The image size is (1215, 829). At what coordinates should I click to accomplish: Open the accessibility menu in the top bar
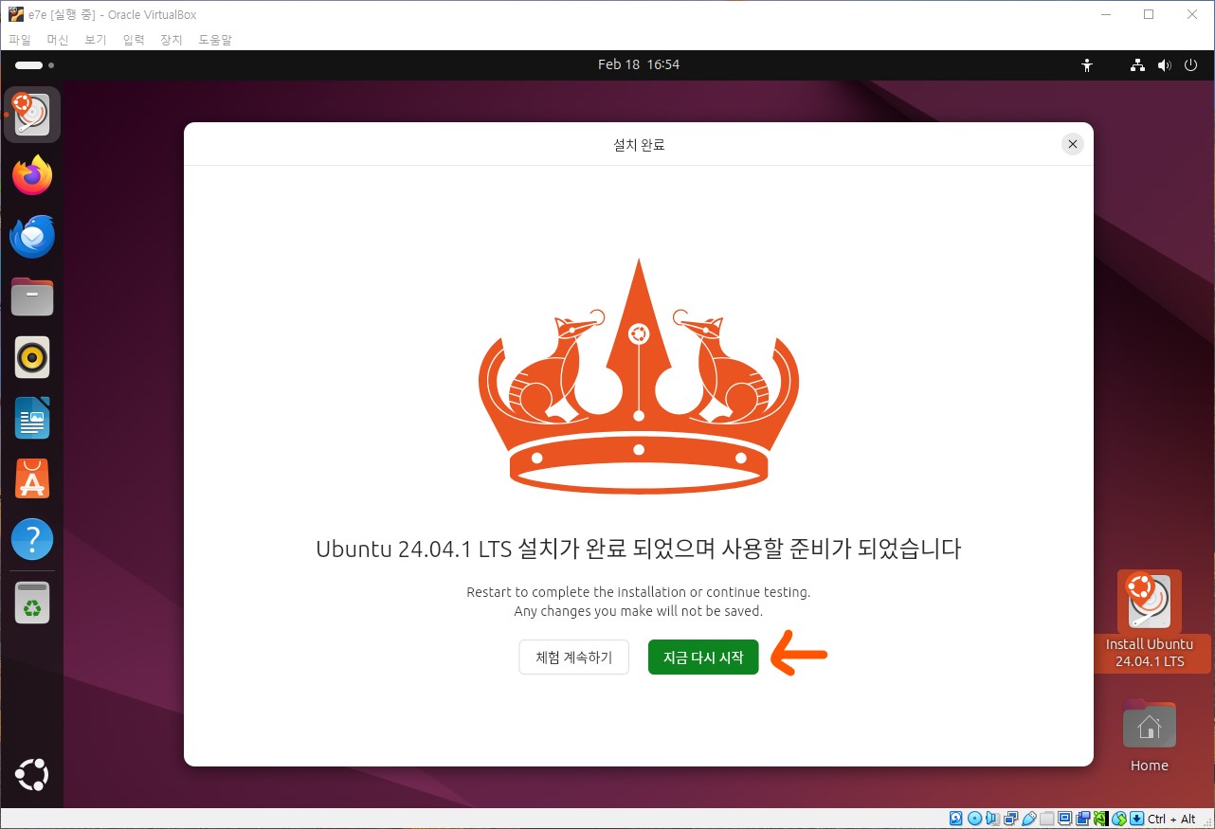pos(1087,65)
